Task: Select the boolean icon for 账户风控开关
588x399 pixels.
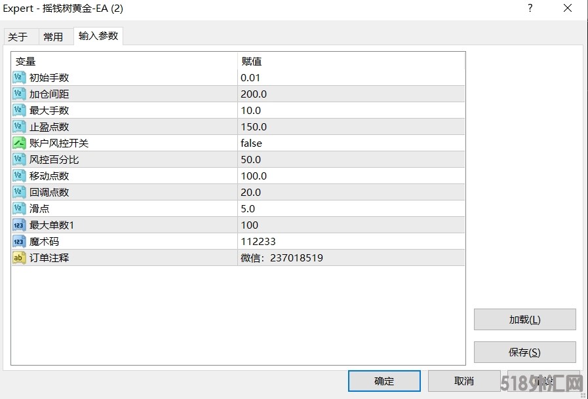Action: click(19, 143)
